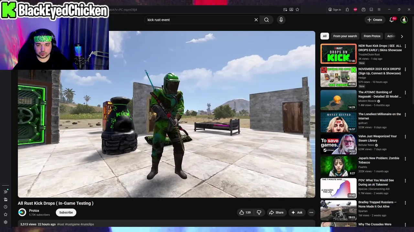Toggle the browser sidebar panel icon

[x=371, y=10]
